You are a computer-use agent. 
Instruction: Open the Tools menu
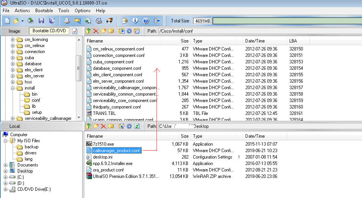pyautogui.click(x=64, y=11)
